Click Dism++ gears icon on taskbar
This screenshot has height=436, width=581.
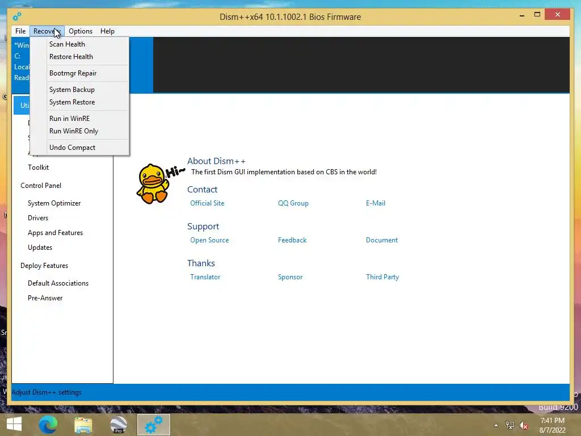click(153, 425)
